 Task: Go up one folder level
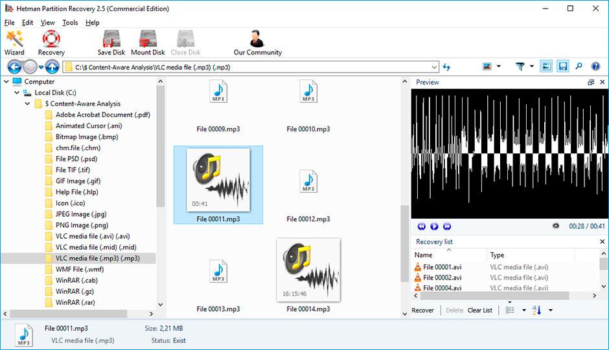tap(52, 67)
